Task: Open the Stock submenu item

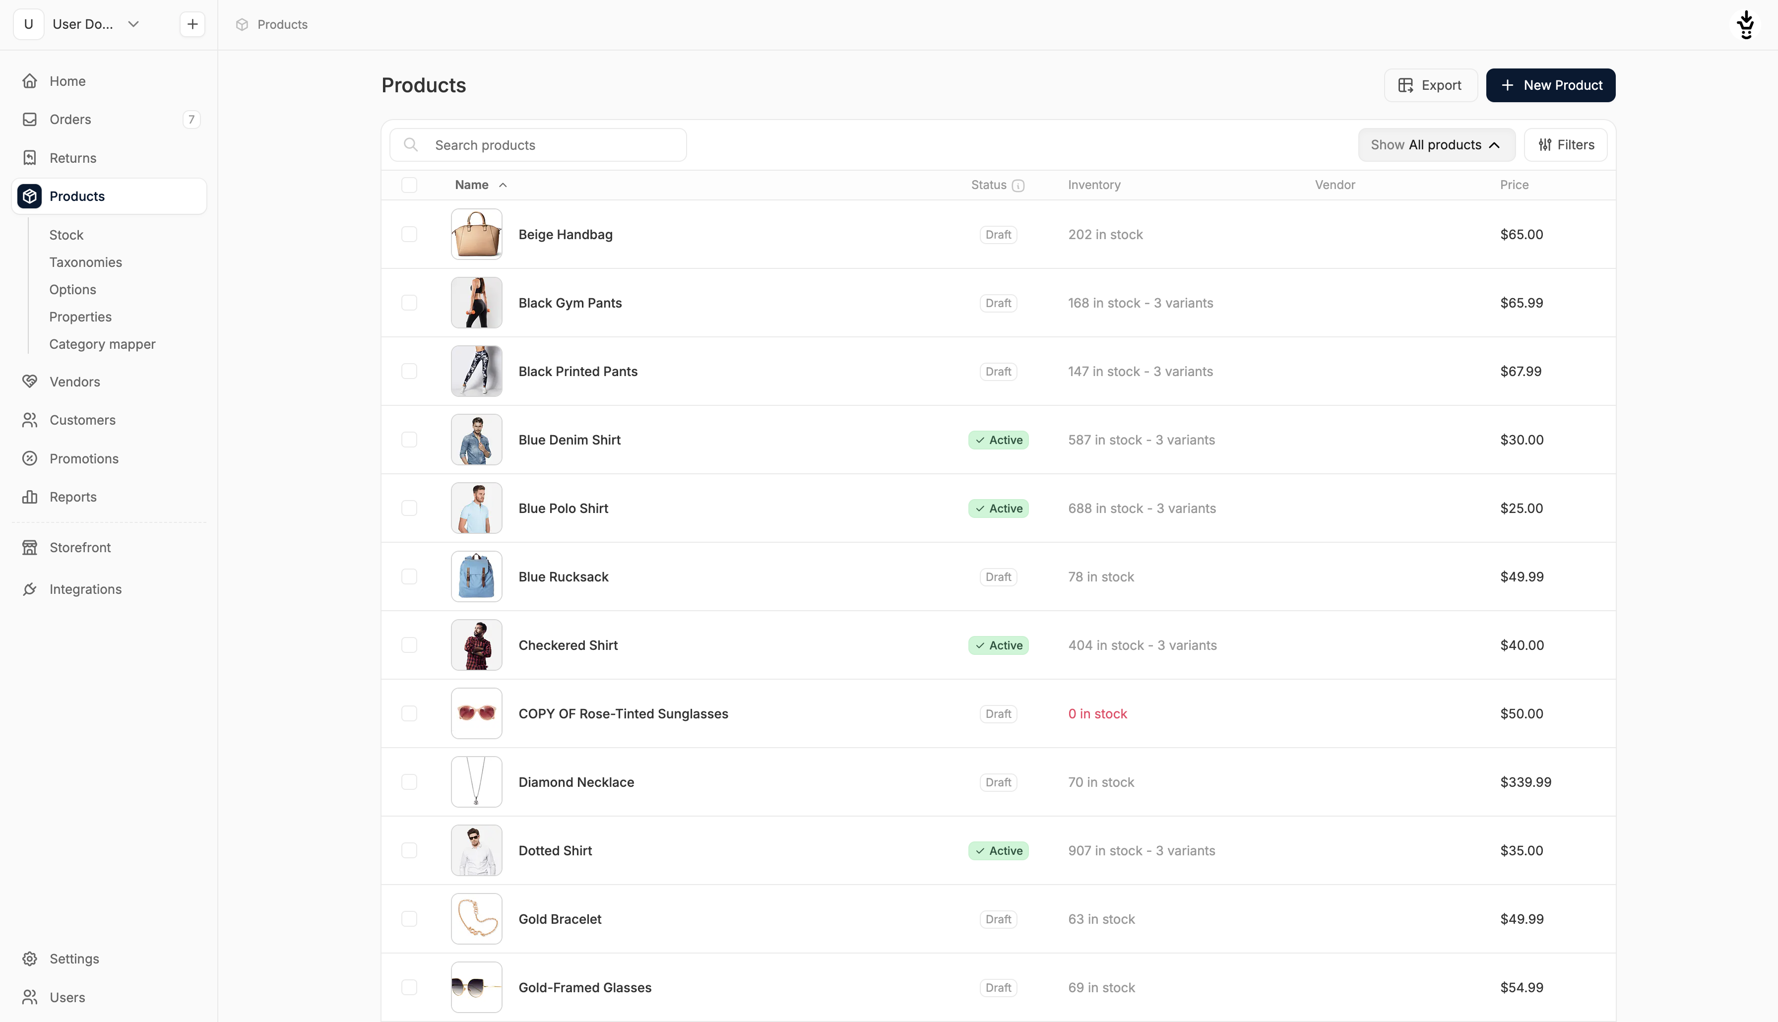Action: [66, 235]
